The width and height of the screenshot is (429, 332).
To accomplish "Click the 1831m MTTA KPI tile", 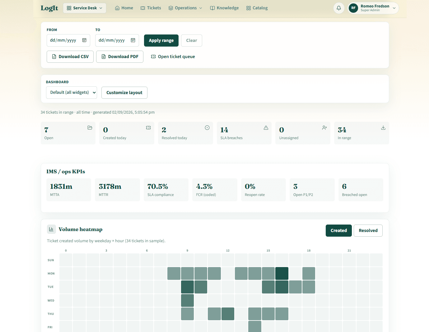I will click(x=69, y=190).
